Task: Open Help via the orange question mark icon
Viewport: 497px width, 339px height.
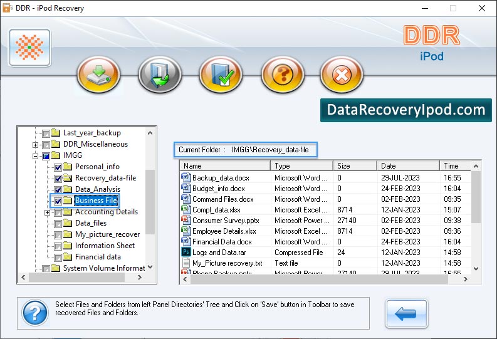Action: [x=283, y=75]
